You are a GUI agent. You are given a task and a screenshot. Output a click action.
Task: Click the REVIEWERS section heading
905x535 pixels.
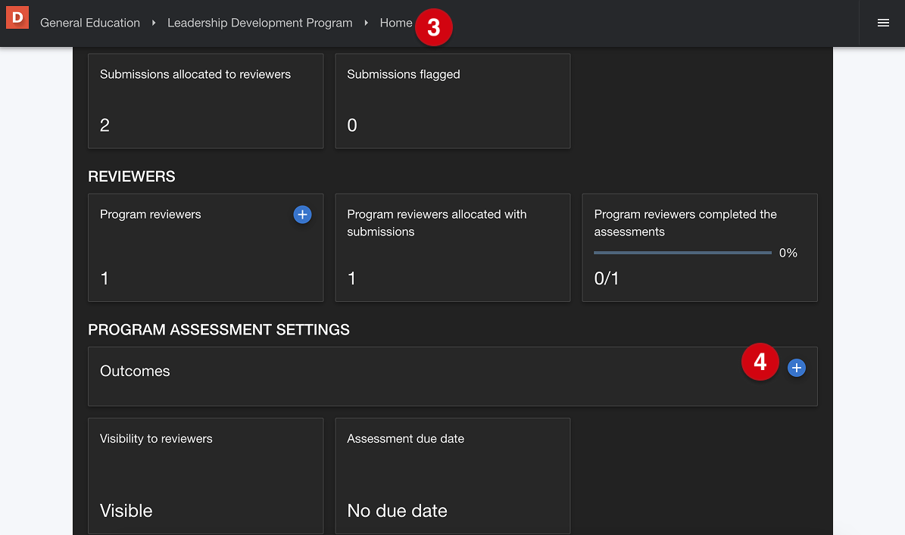[x=132, y=176]
